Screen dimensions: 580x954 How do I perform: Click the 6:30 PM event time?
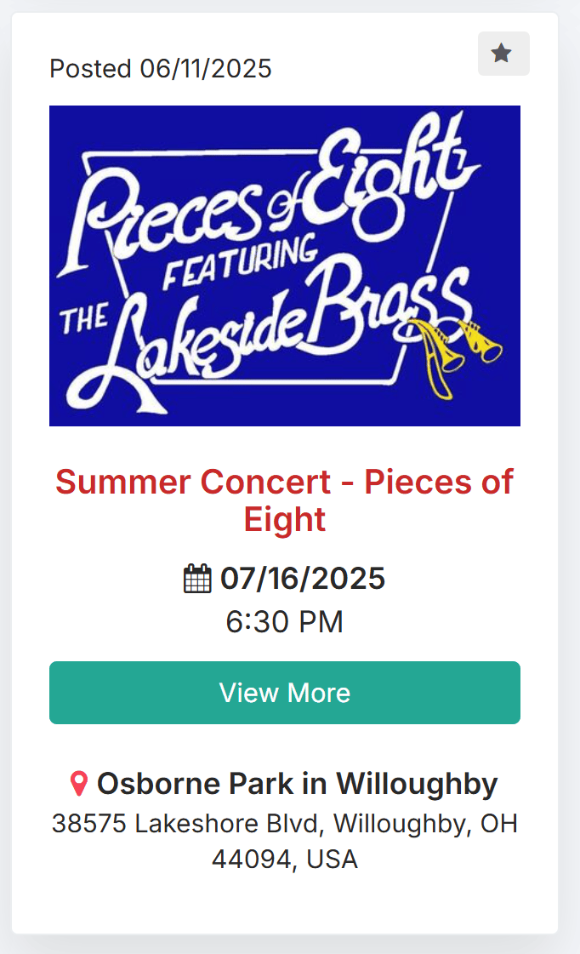click(x=285, y=622)
